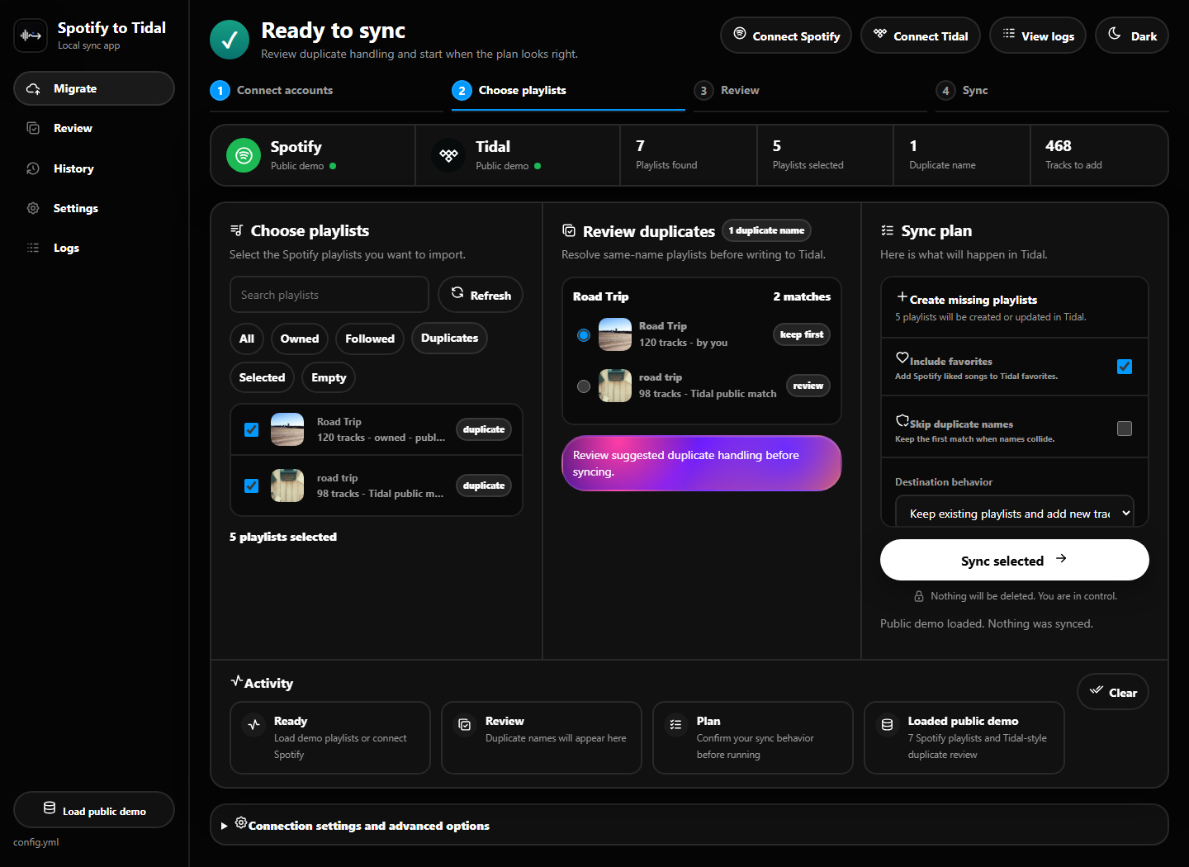Click the keep first button
The image size is (1189, 867).
[802, 334]
